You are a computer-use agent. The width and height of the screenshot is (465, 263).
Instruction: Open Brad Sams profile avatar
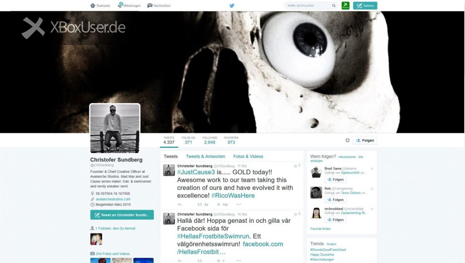[316, 172]
